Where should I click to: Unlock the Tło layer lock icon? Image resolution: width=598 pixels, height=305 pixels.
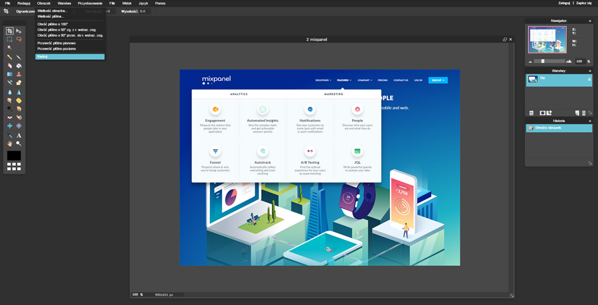(x=589, y=79)
